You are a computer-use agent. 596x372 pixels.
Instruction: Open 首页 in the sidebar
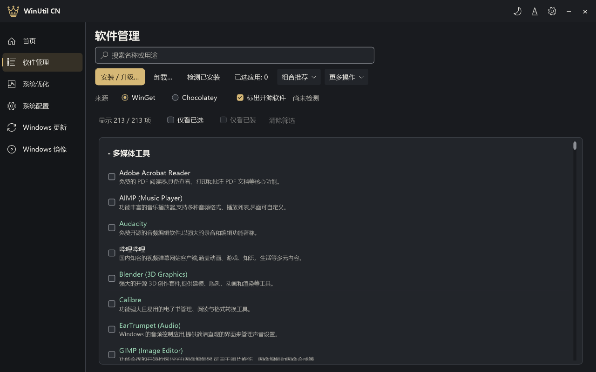tap(42, 41)
